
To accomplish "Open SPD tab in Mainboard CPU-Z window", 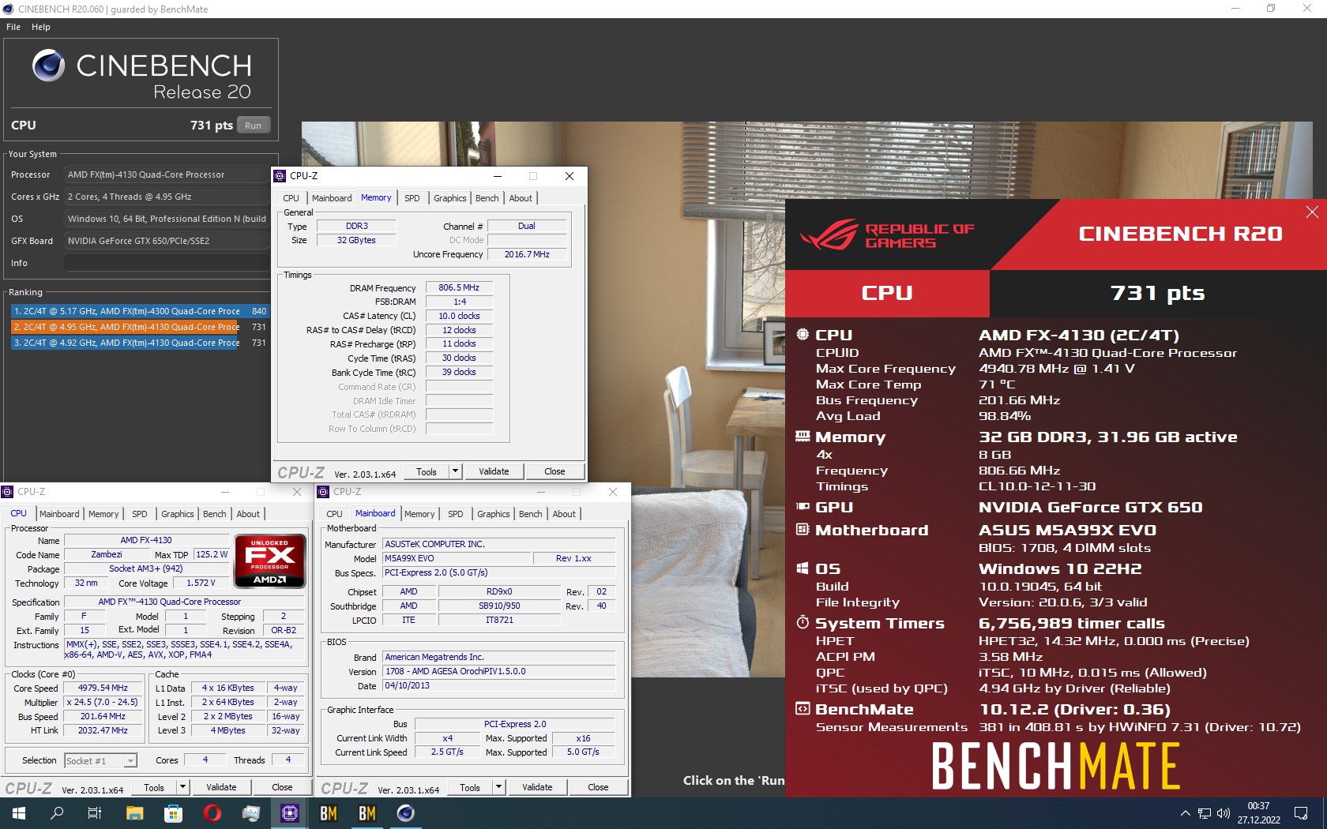I will 456,514.
